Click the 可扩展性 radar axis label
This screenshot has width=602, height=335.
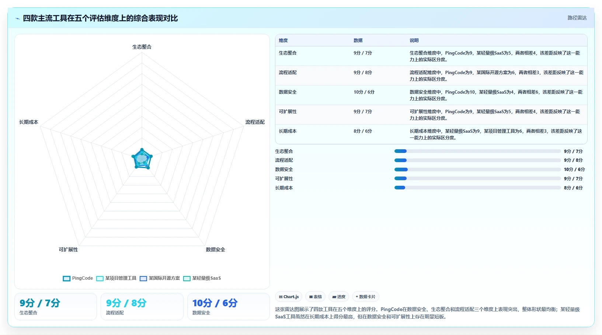68,249
